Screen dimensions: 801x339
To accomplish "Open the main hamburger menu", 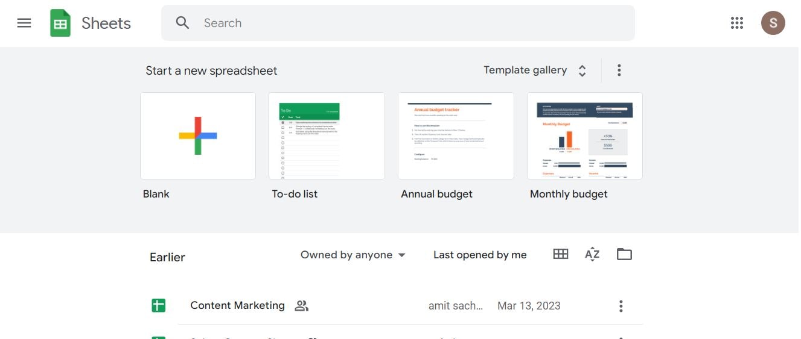I will pyautogui.click(x=24, y=23).
